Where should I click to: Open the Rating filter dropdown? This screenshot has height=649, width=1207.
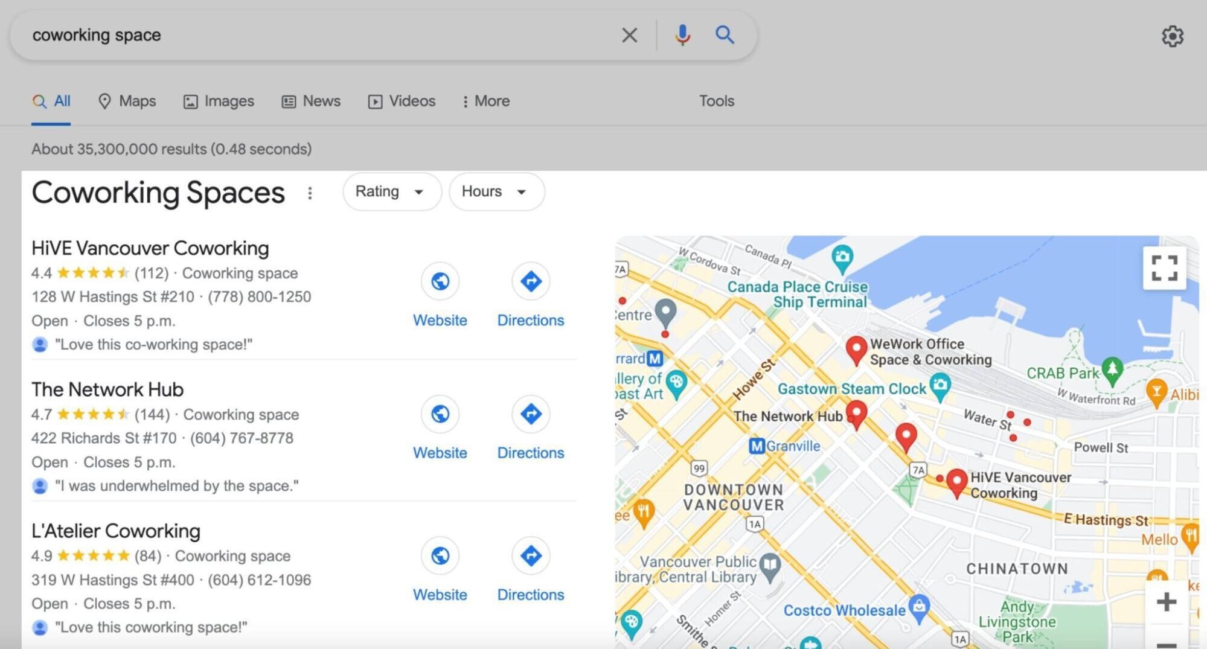pyautogui.click(x=392, y=192)
